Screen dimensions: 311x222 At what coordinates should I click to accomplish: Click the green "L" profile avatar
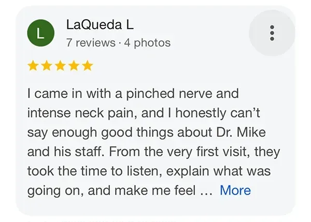click(x=40, y=33)
